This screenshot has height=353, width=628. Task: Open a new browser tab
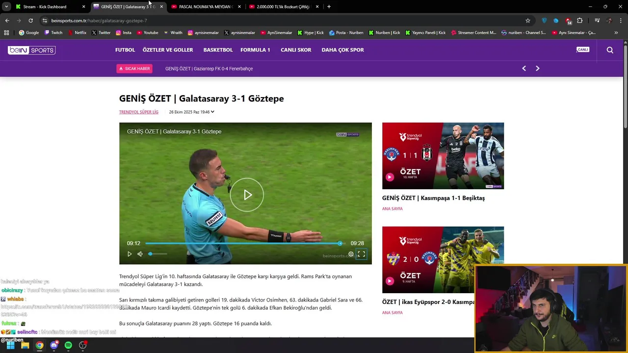click(329, 7)
